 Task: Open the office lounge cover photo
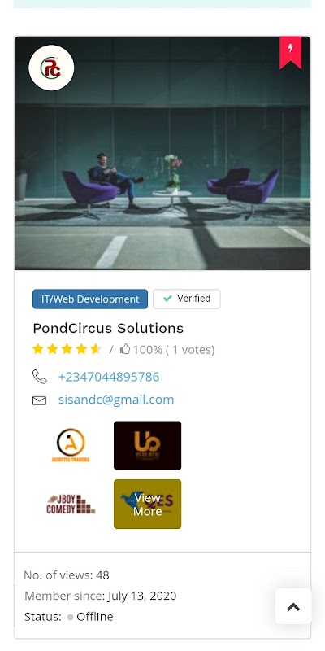(x=162, y=153)
